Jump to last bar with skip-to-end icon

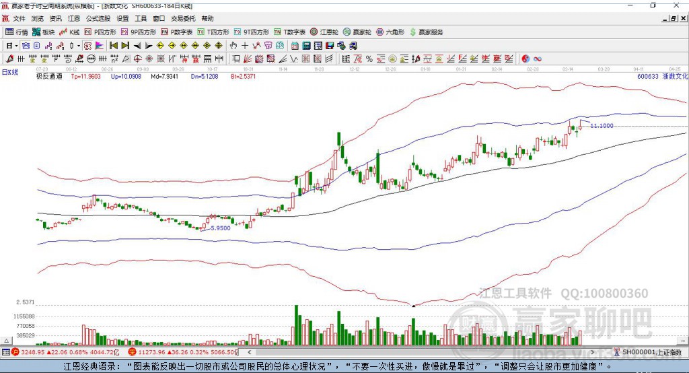coord(125,45)
